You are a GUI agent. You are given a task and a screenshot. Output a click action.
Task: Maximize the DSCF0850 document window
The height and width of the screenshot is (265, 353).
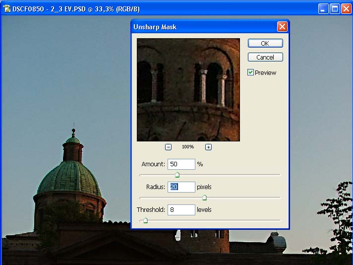[335, 9]
